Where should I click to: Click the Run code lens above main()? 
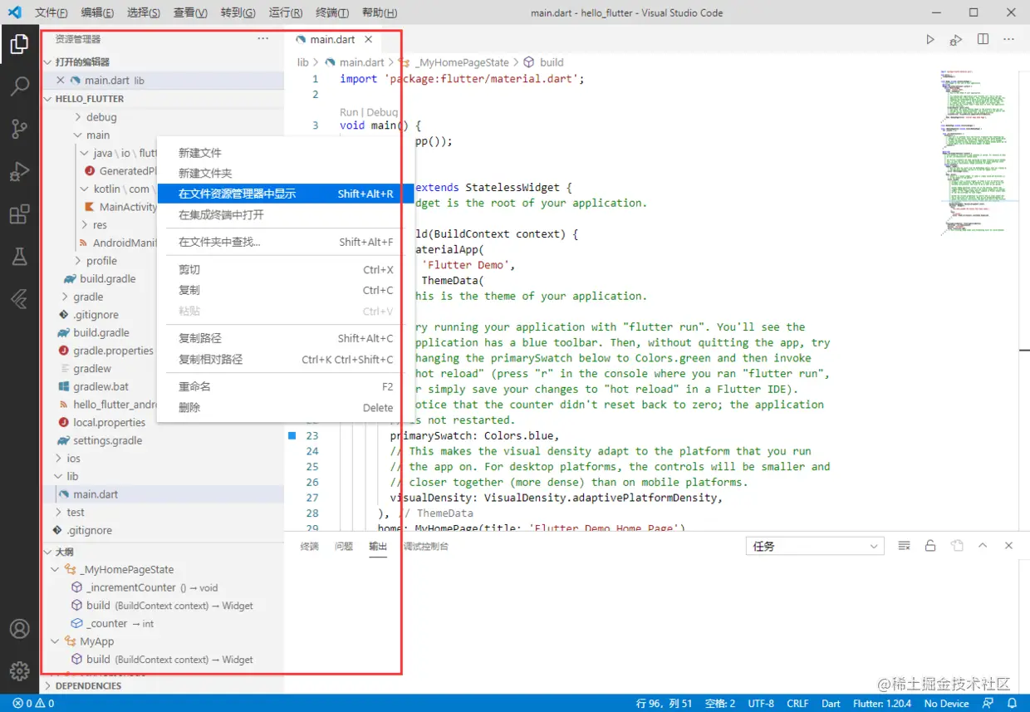tap(349, 112)
